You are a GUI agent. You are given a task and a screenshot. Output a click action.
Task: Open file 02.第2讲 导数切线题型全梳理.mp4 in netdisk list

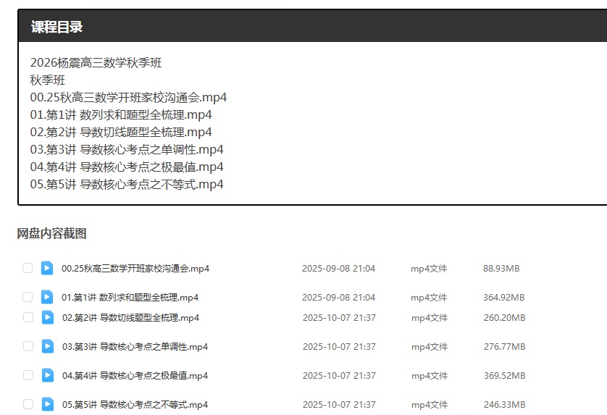131,317
